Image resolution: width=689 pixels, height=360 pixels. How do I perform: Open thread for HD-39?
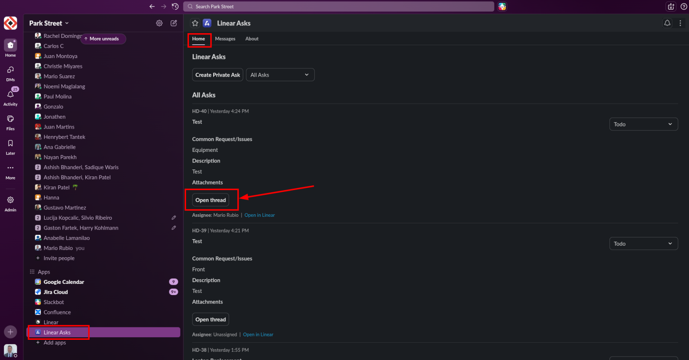(211, 320)
